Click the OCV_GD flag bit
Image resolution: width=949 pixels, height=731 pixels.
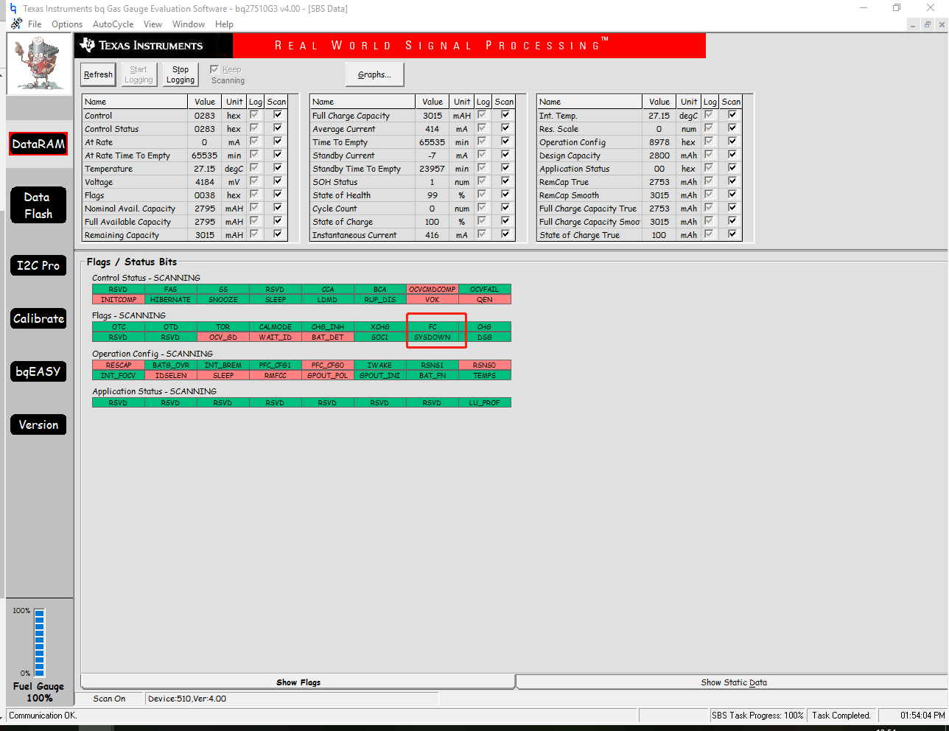(x=223, y=337)
